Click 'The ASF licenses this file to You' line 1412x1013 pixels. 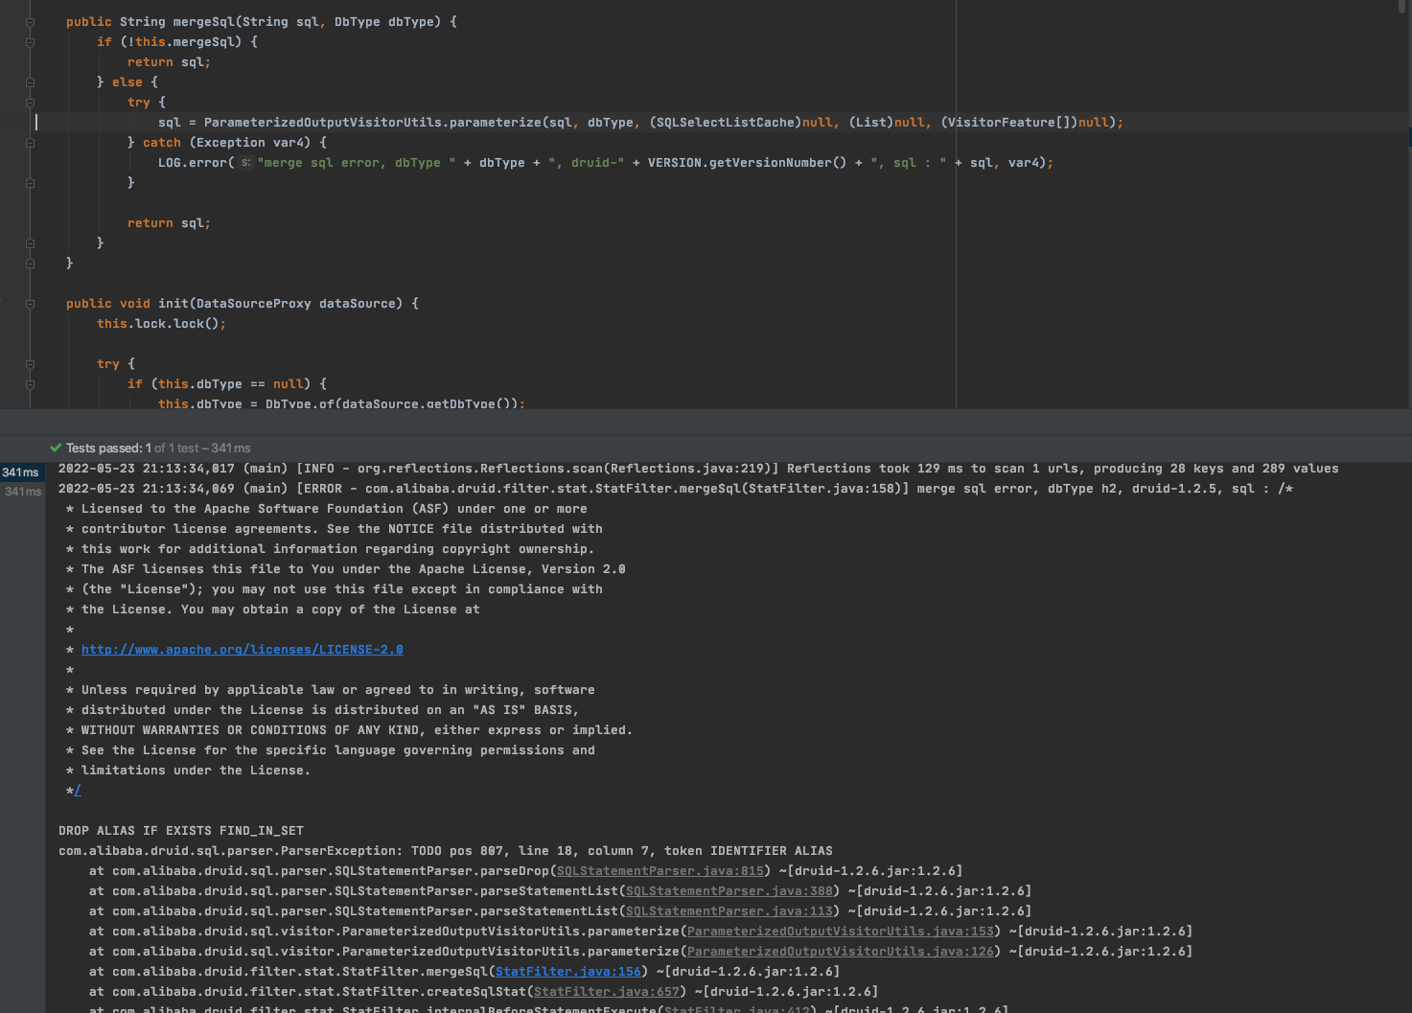[345, 569]
